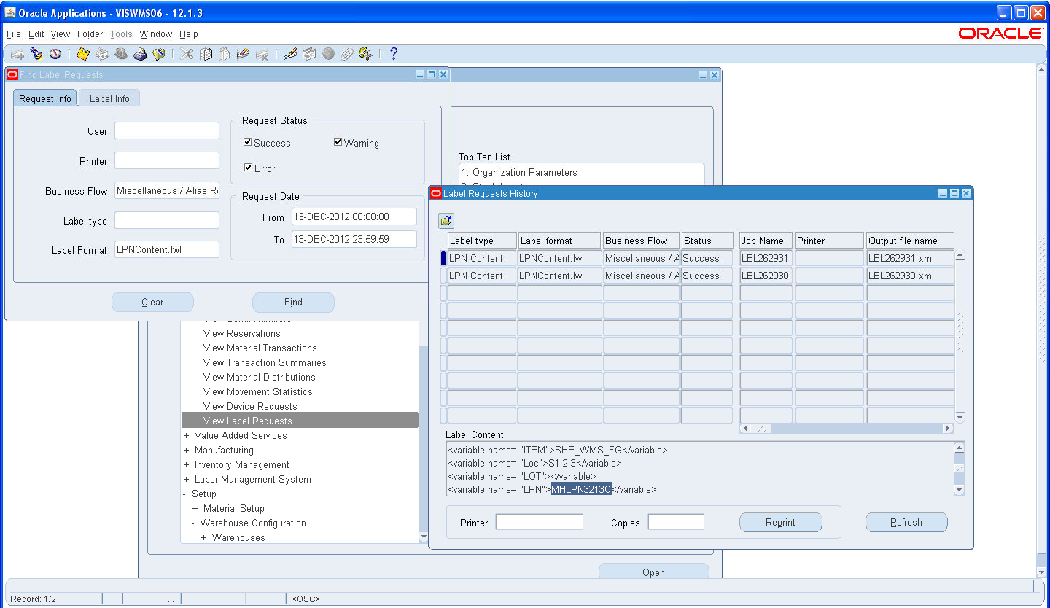The width and height of the screenshot is (1050, 608).
Task: Click the Clear button in Find Label Requests
Action: coord(152,302)
